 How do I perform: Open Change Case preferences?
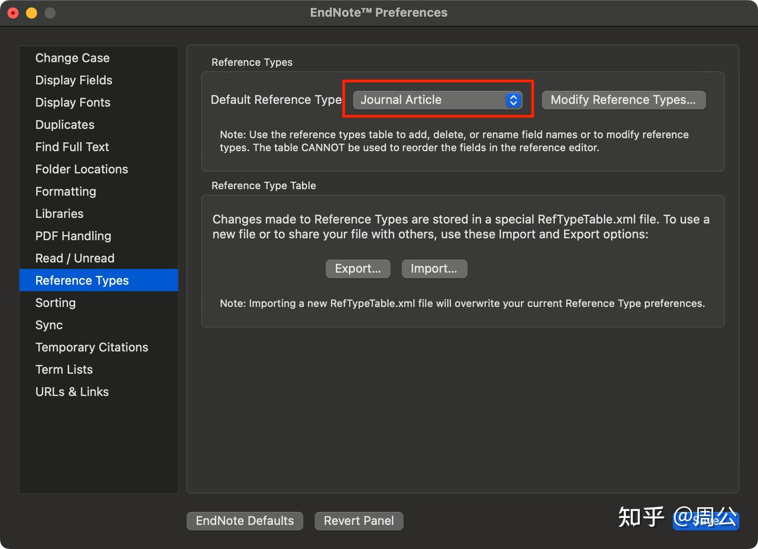[72, 57]
